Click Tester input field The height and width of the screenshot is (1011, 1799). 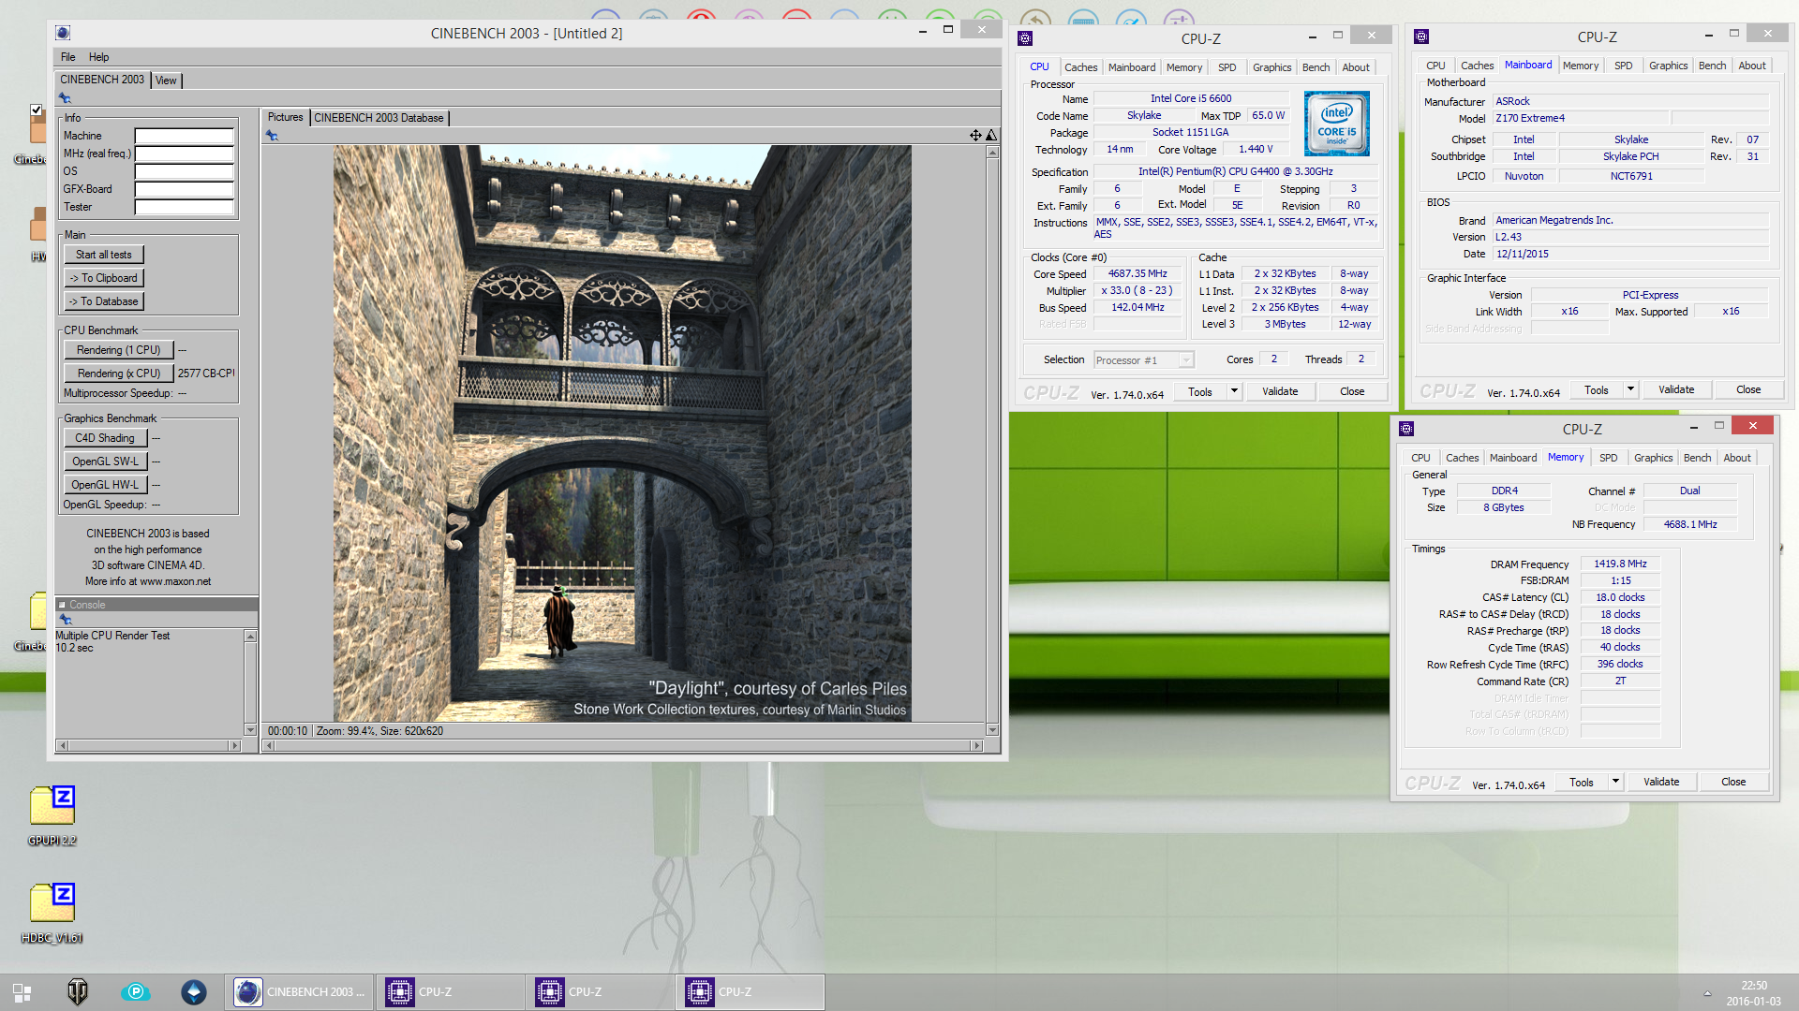click(184, 207)
